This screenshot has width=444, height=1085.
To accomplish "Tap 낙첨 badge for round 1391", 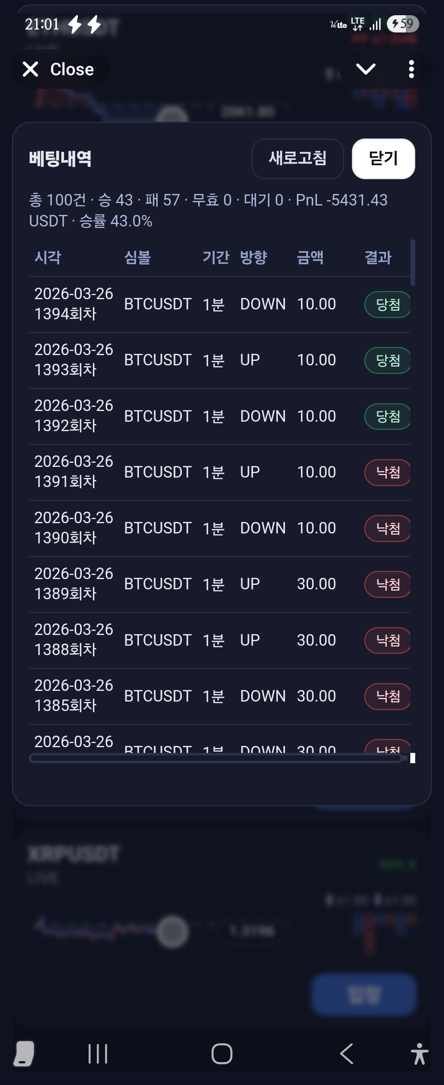I will [387, 472].
